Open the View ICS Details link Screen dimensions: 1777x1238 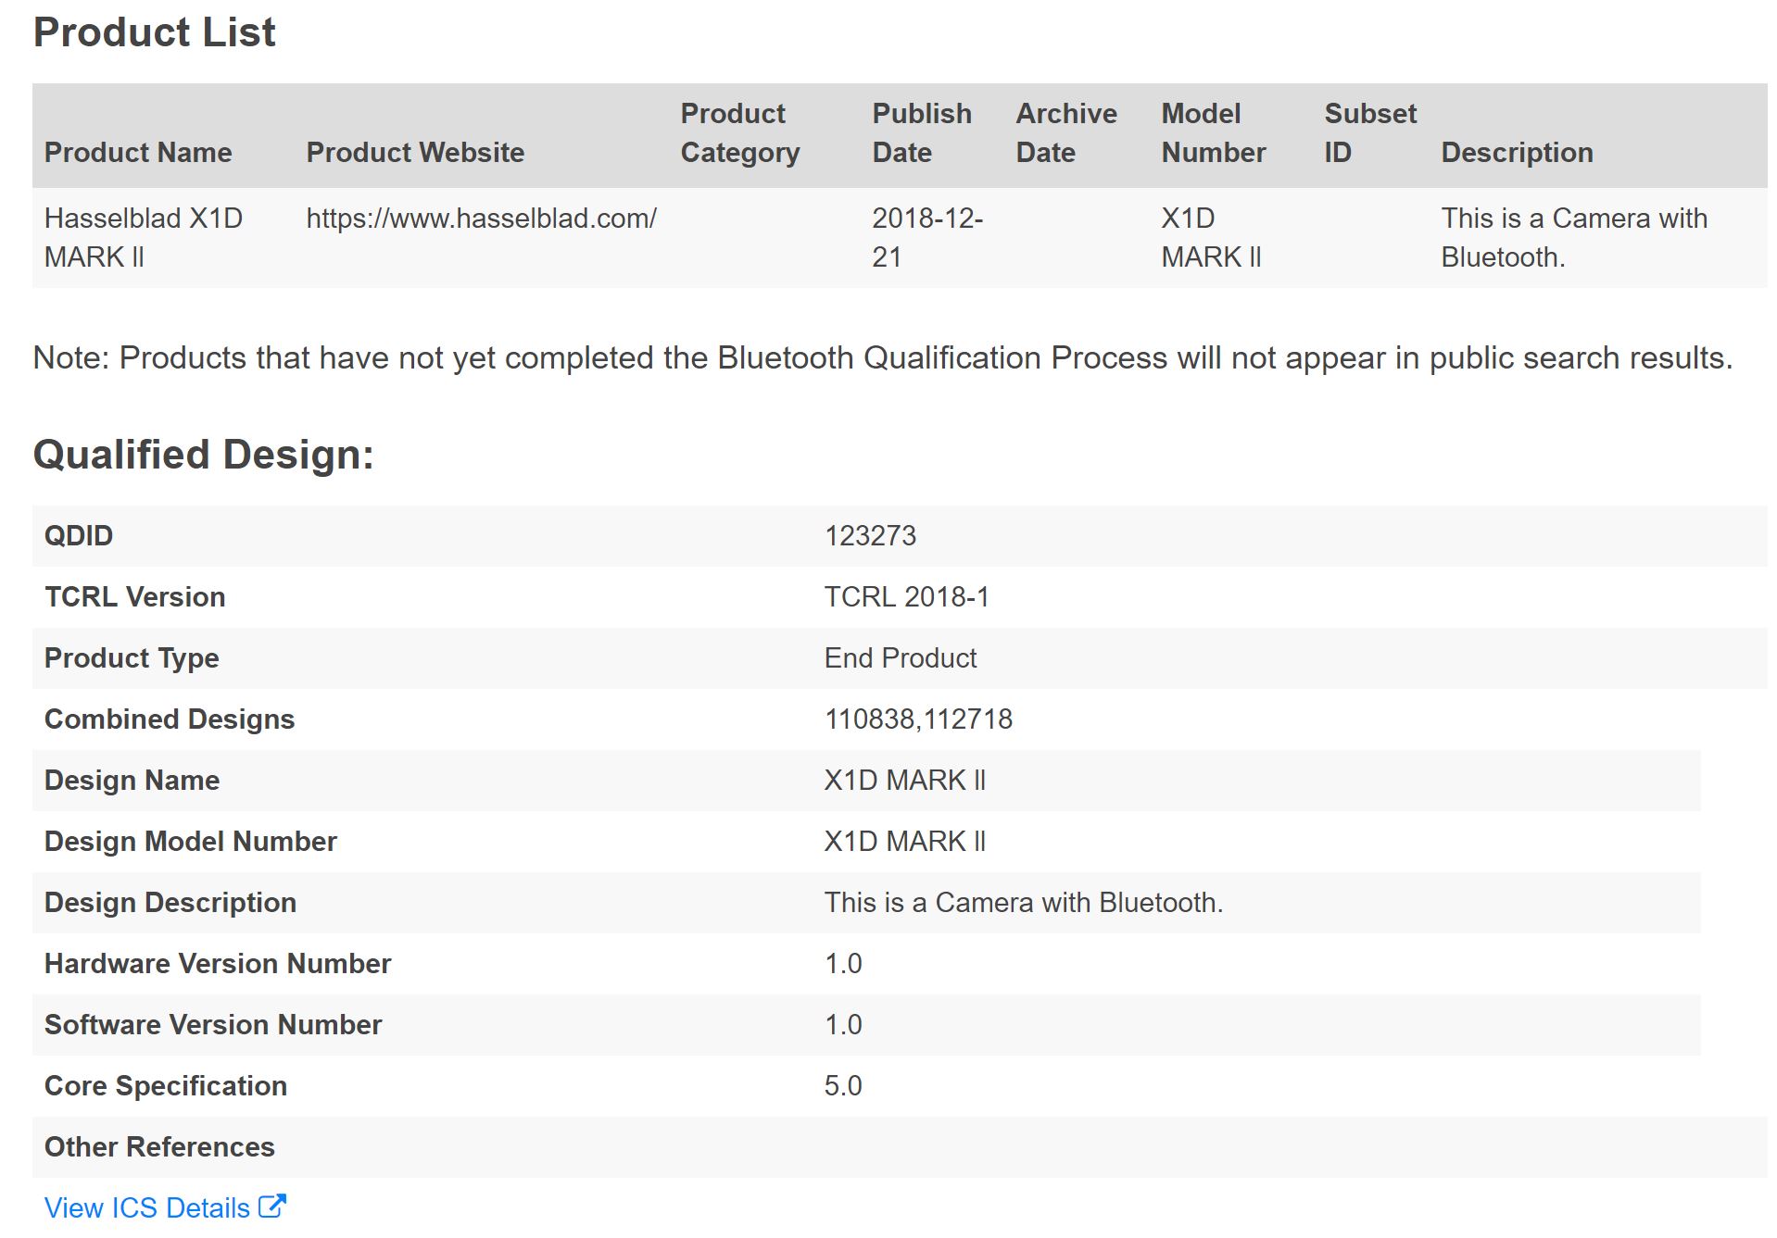pos(147,1207)
